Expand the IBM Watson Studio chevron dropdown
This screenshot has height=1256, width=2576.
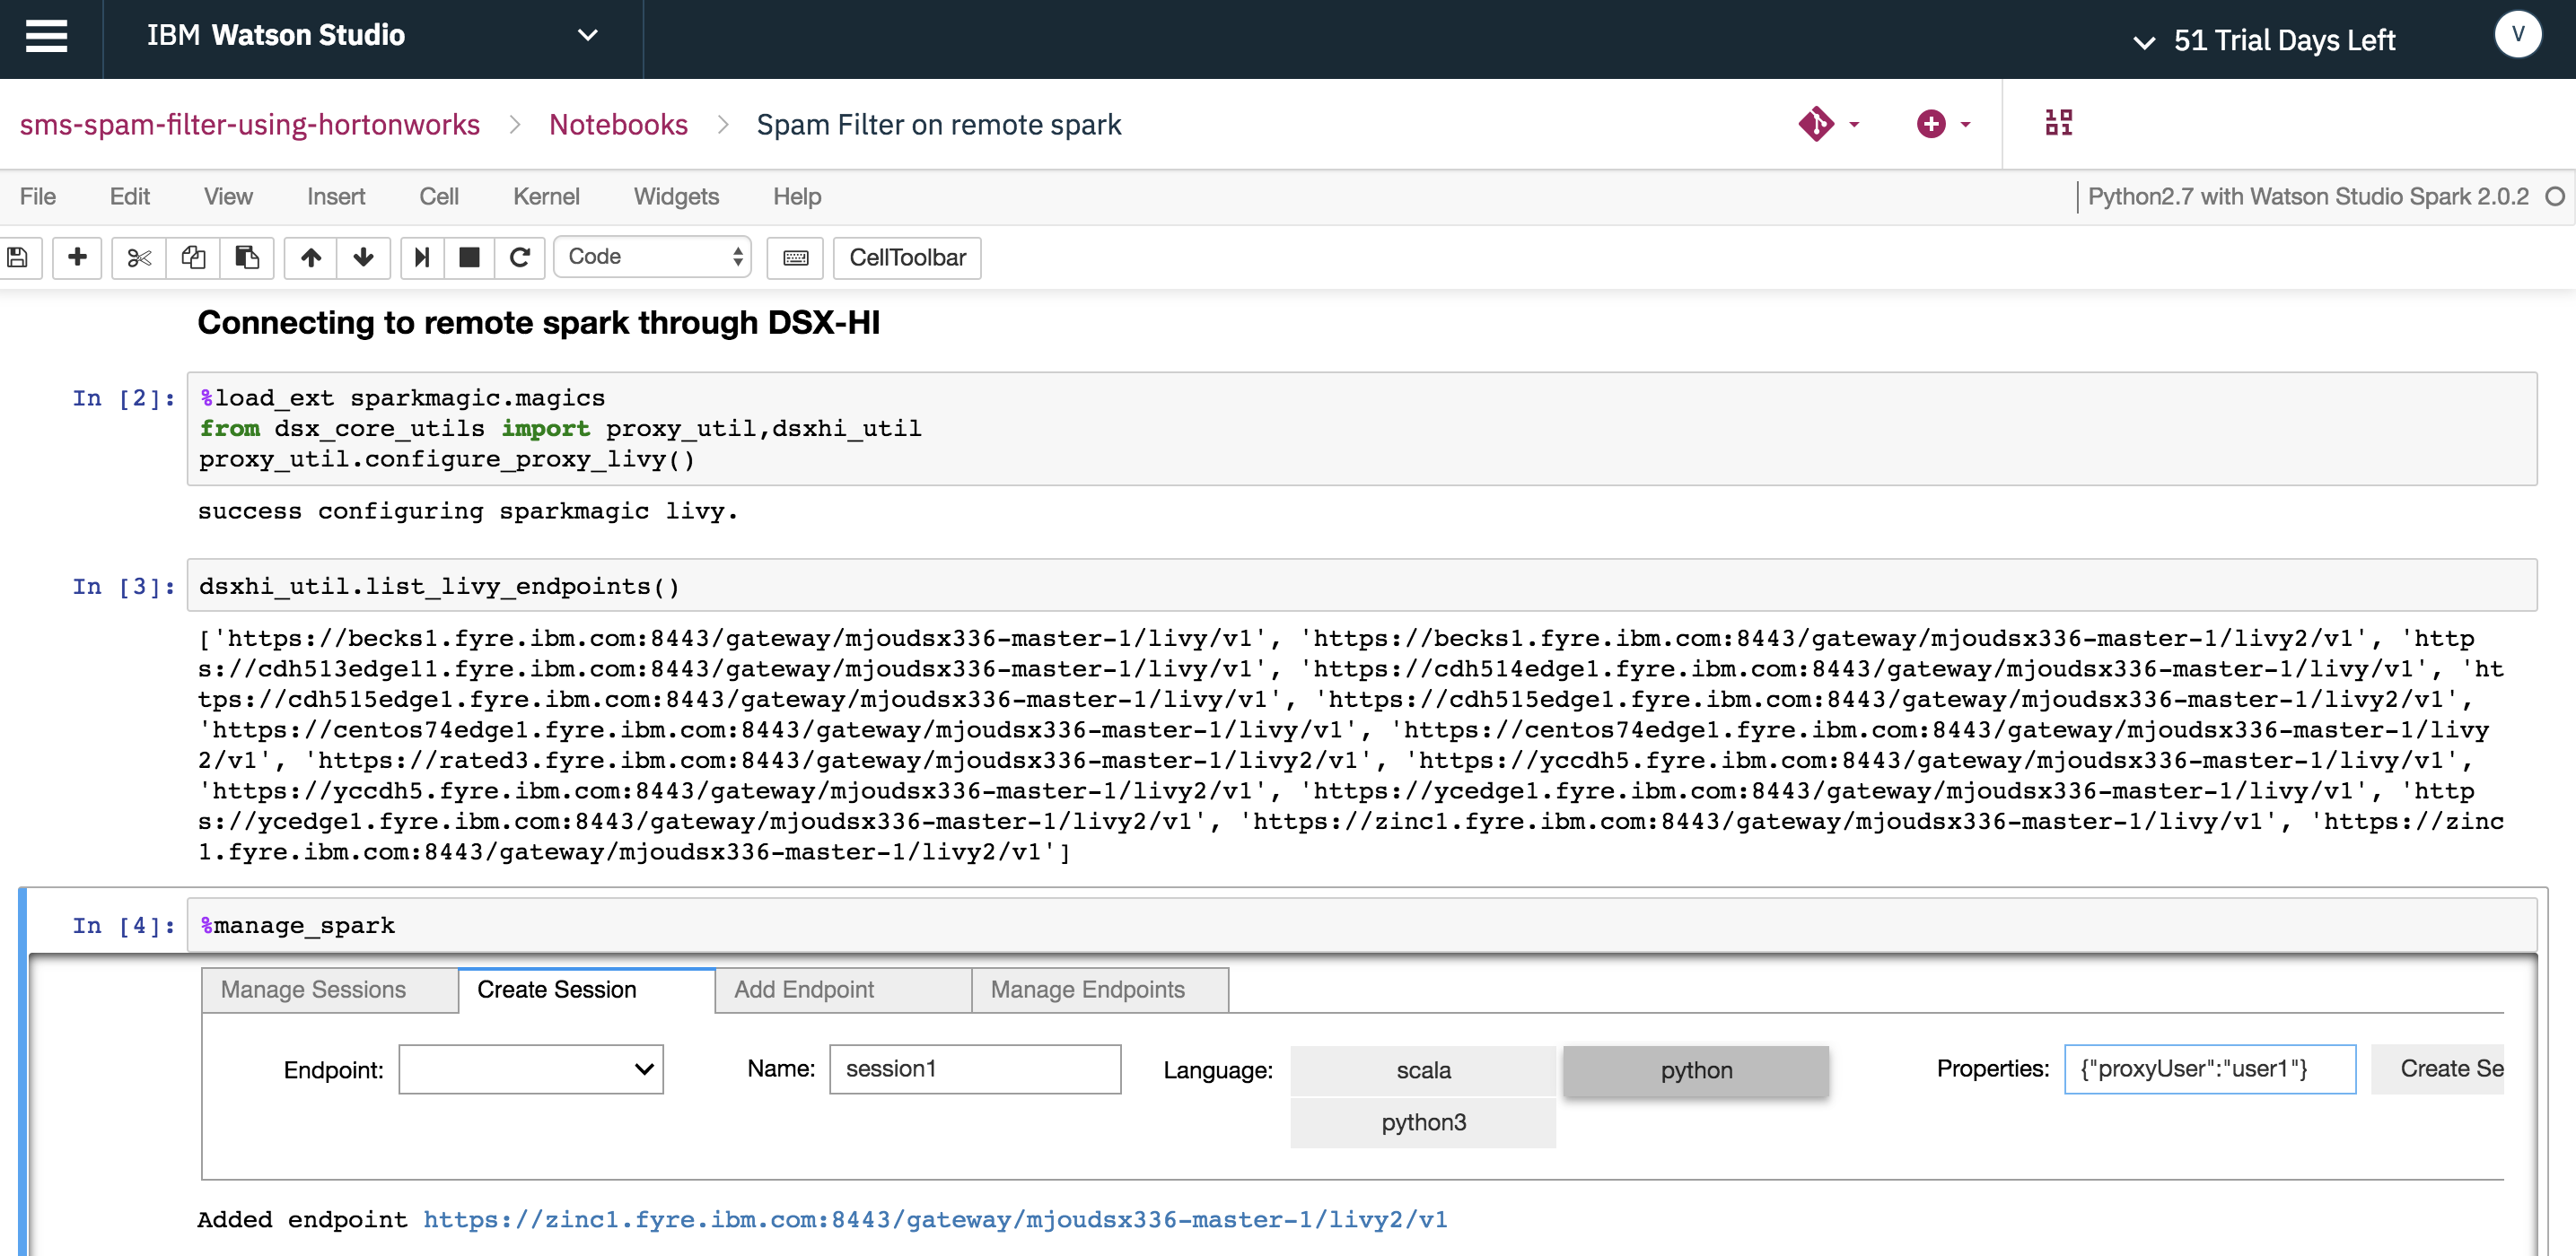tap(588, 36)
